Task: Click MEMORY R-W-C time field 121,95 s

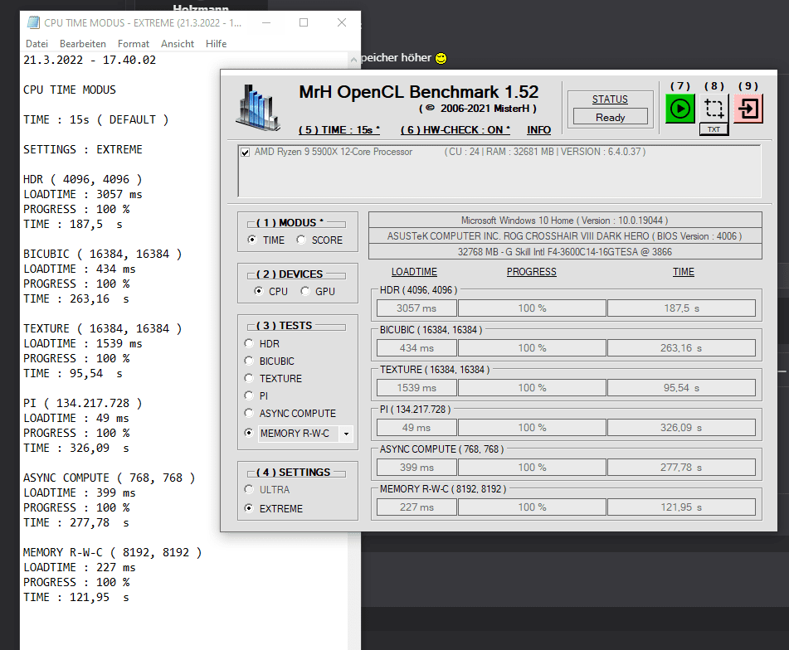Action: (681, 507)
